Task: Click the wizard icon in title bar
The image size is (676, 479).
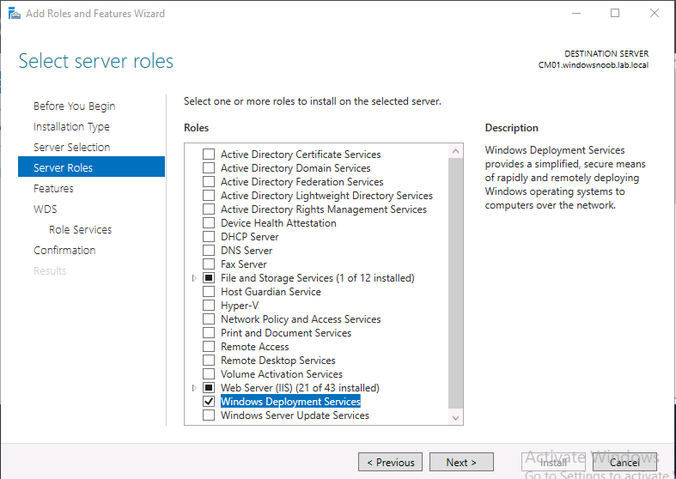Action: [x=14, y=14]
